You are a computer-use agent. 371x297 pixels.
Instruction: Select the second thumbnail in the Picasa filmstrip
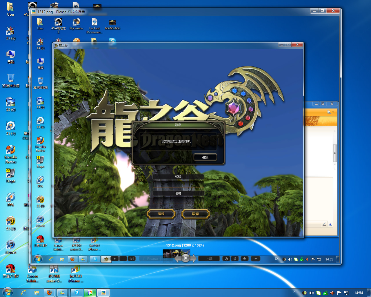176,253
